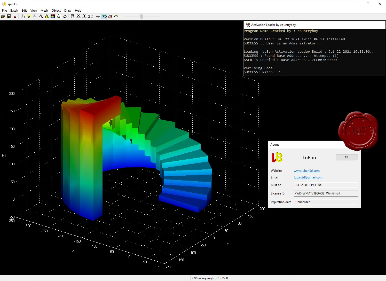The height and width of the screenshot is (281, 386).
Task: Click the License ID field
Action: (x=326, y=193)
